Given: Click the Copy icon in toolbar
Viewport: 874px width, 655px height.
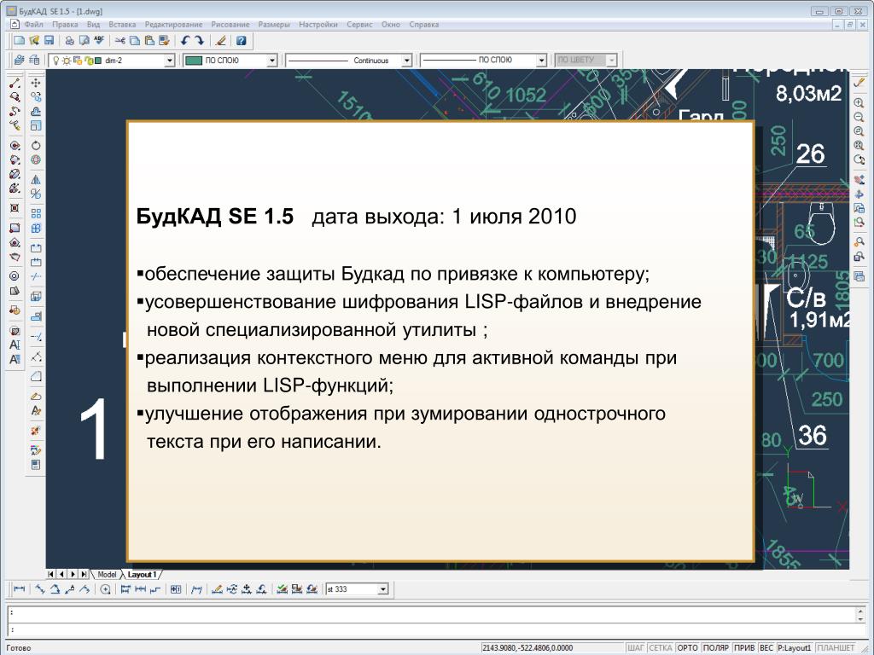Looking at the screenshot, I should click(134, 41).
